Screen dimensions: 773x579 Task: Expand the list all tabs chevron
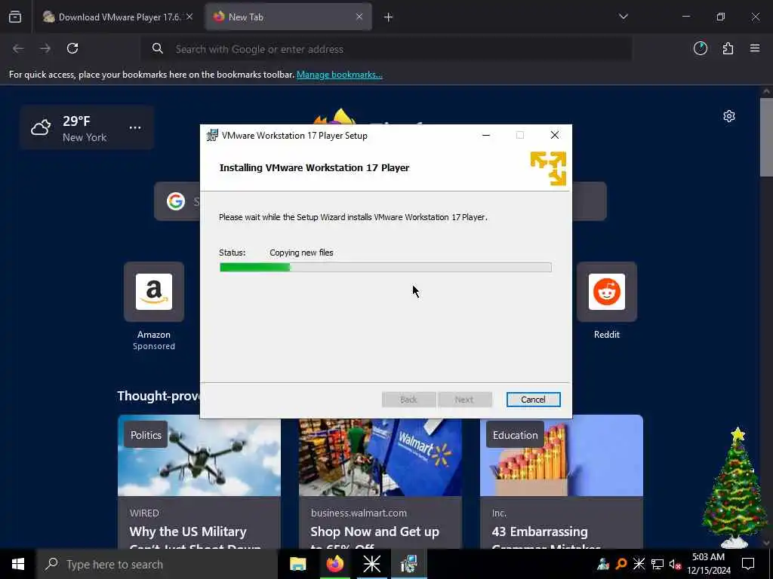[623, 17]
